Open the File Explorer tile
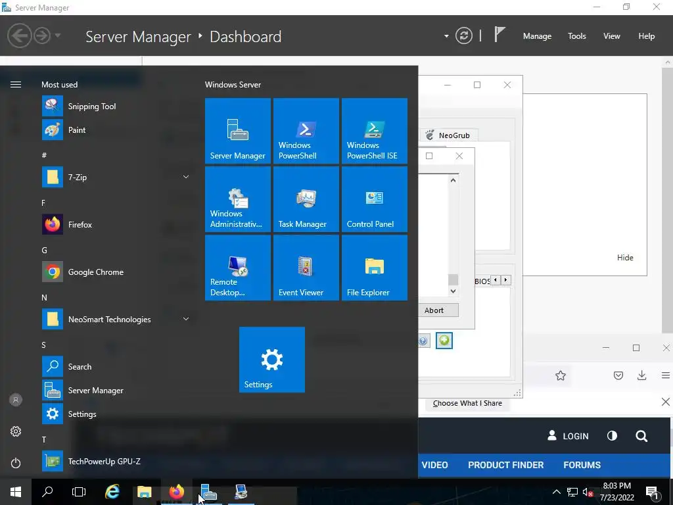673x505 pixels. pos(374,268)
